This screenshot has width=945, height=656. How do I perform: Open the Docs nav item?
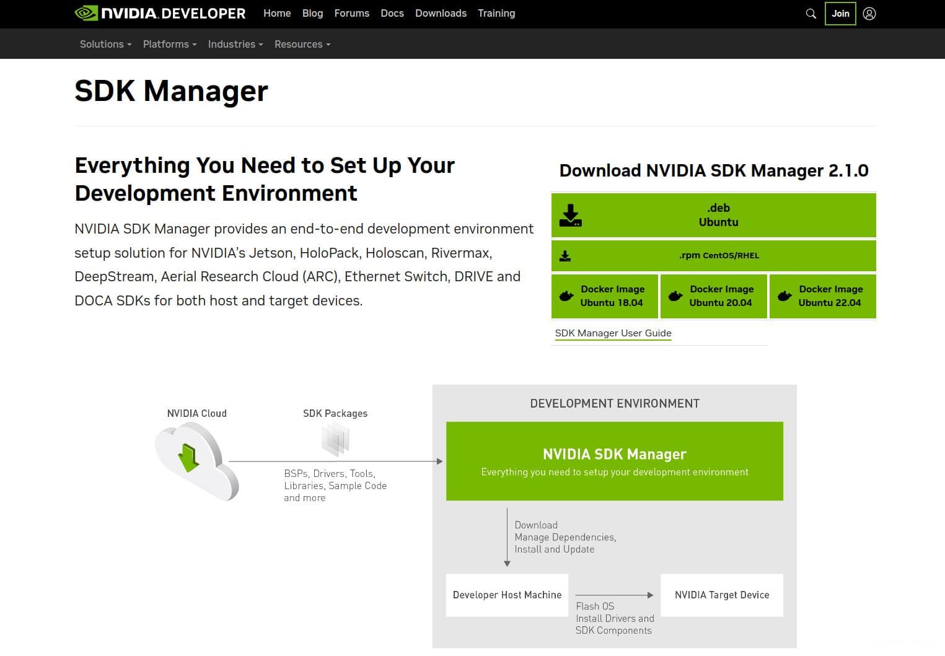(392, 13)
